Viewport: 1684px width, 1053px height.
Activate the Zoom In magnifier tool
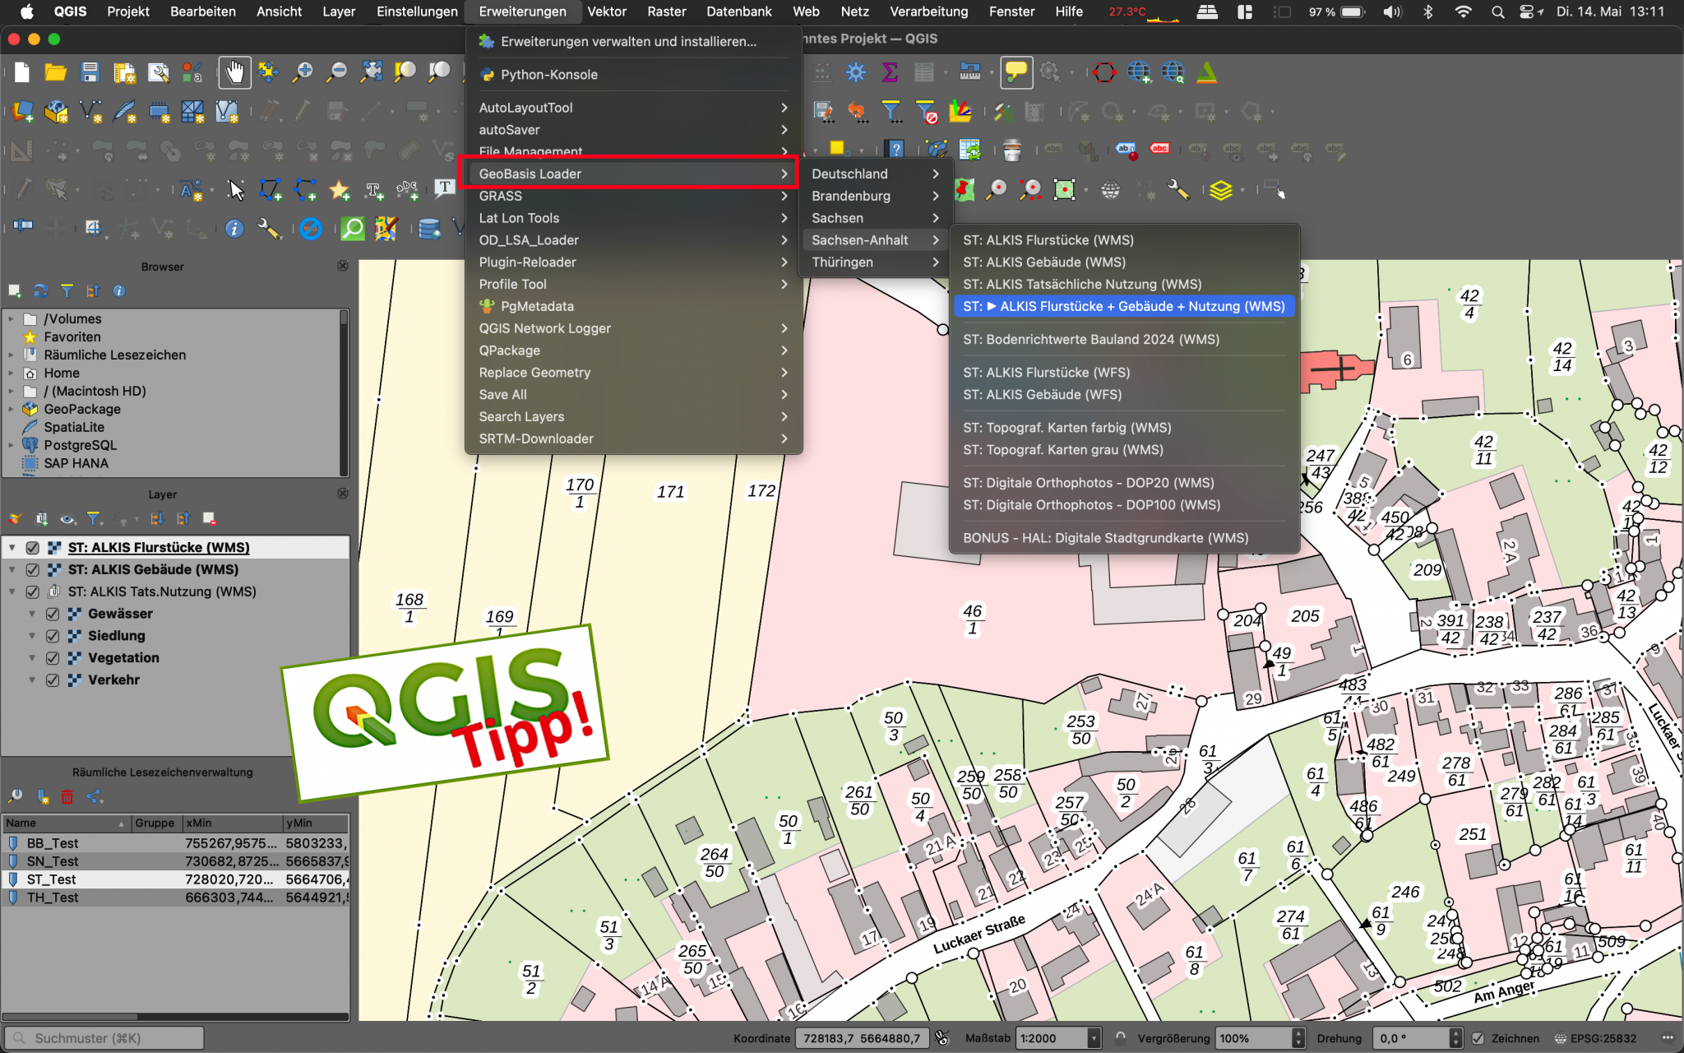click(x=303, y=72)
